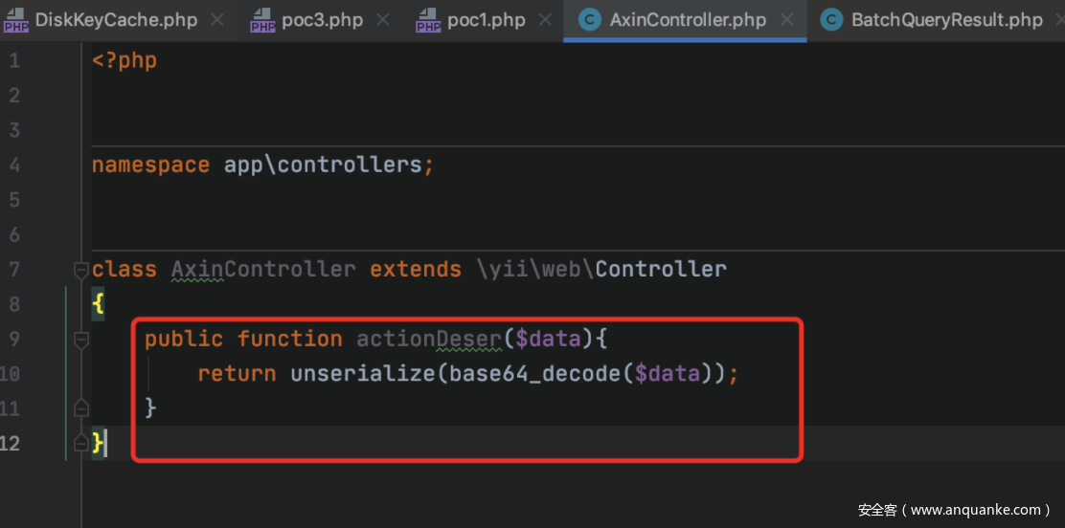Click fold end marker on line 11
The image size is (1065, 528).
click(80, 407)
